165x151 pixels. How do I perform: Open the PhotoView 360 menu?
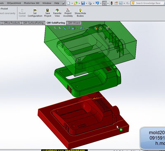32,3
